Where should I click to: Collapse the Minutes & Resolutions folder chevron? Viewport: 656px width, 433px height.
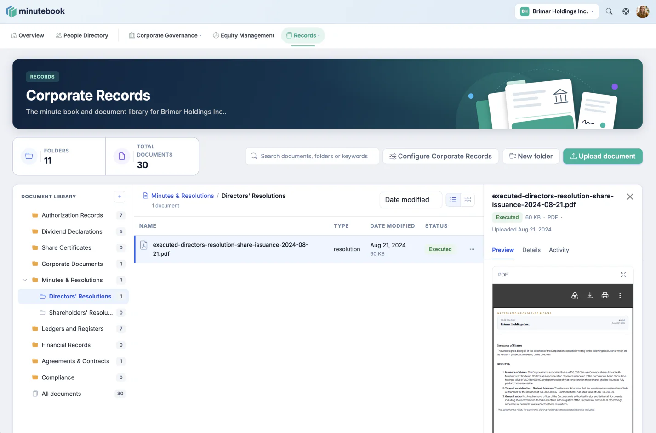(25, 280)
